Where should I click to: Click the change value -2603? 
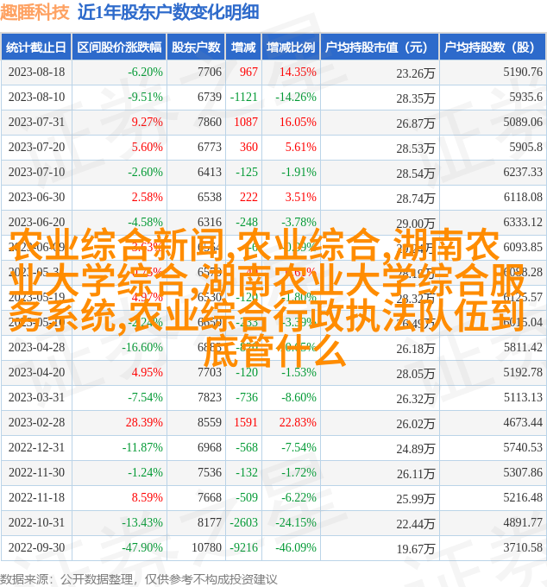click(244, 522)
